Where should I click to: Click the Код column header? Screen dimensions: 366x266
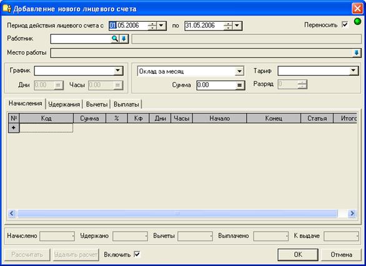pos(46,118)
